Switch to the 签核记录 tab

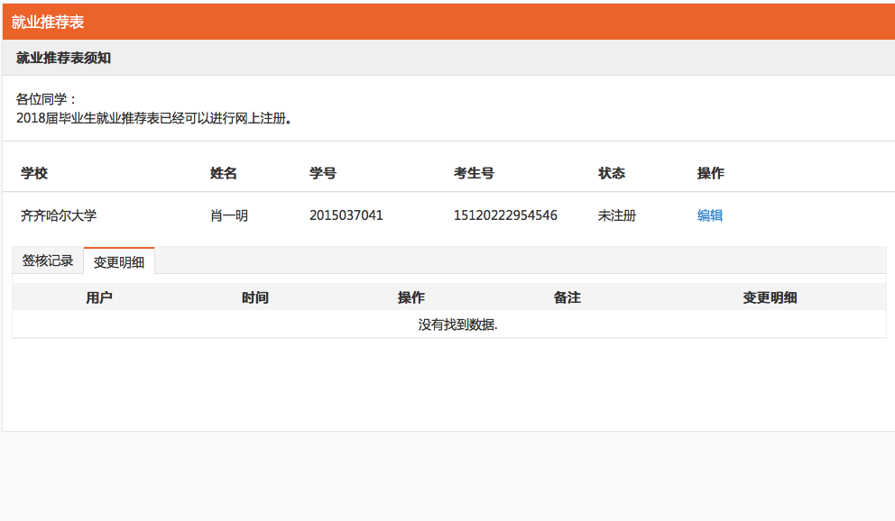pyautogui.click(x=48, y=260)
